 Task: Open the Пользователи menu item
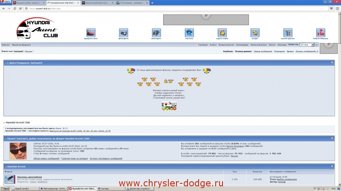259,45
